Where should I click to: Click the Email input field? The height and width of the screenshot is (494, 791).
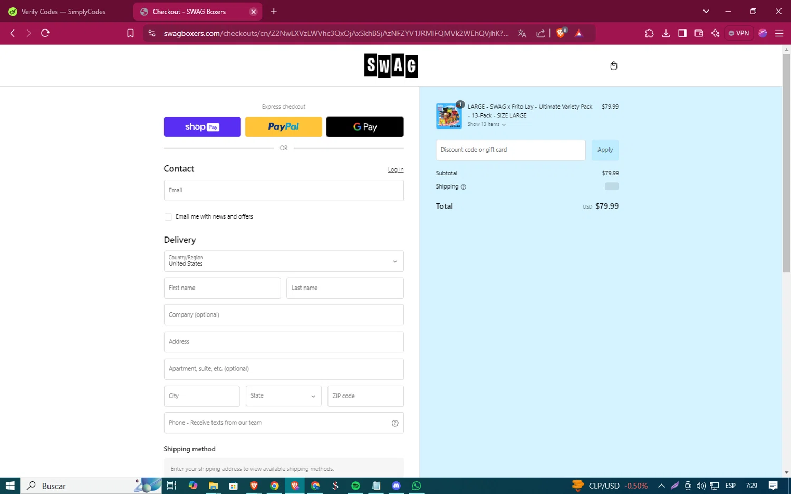pos(284,191)
